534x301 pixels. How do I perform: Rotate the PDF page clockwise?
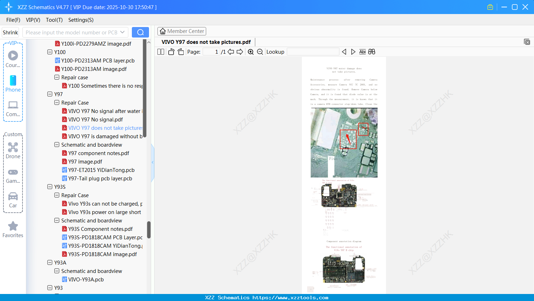(x=181, y=52)
